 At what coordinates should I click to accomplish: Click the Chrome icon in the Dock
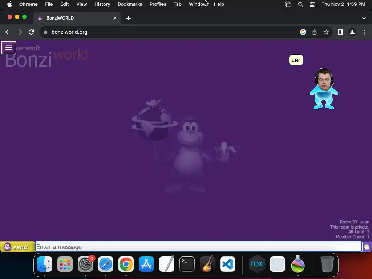click(126, 264)
